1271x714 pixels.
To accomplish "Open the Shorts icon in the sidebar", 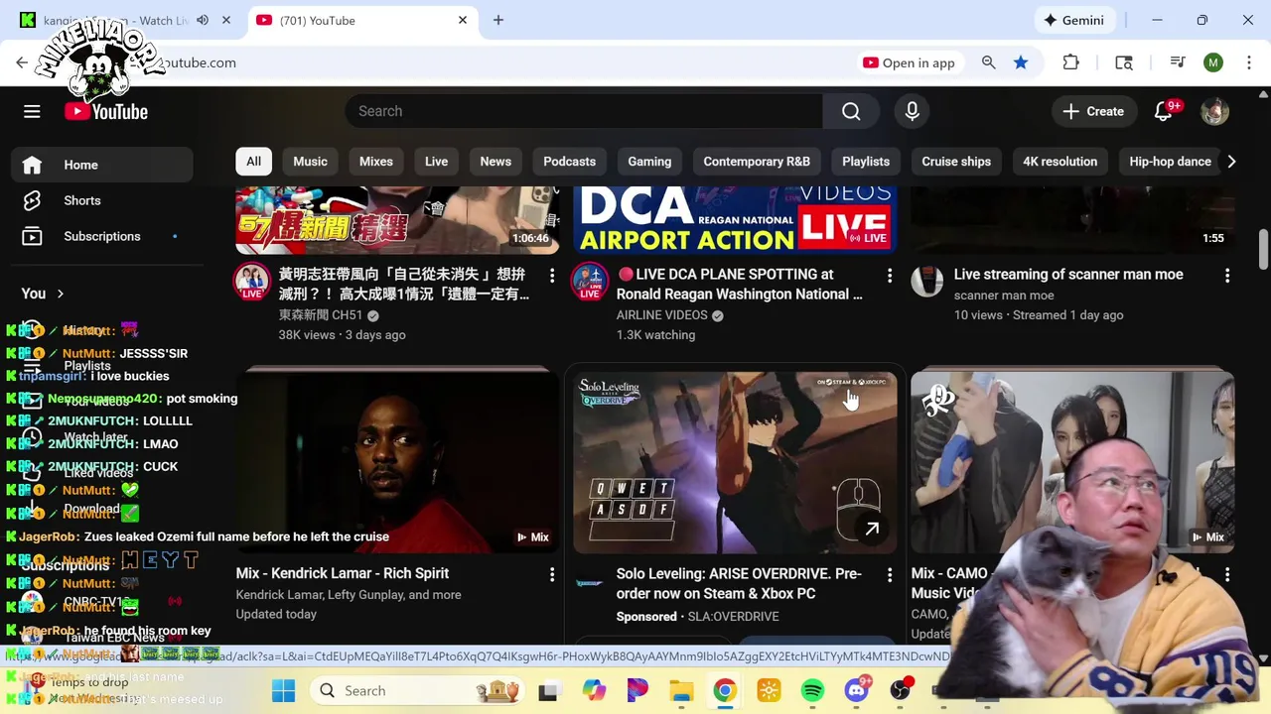I will coord(32,200).
